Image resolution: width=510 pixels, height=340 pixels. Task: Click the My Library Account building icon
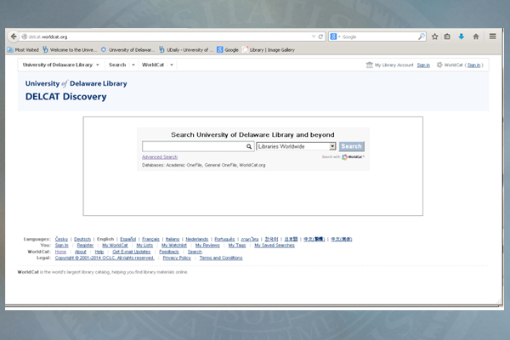(x=370, y=65)
